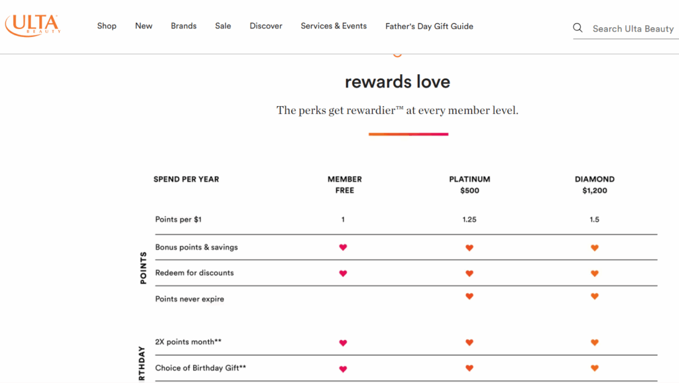Viewport: 679px width, 383px height.
Task: Open the Sale menu
Action: [x=223, y=26]
